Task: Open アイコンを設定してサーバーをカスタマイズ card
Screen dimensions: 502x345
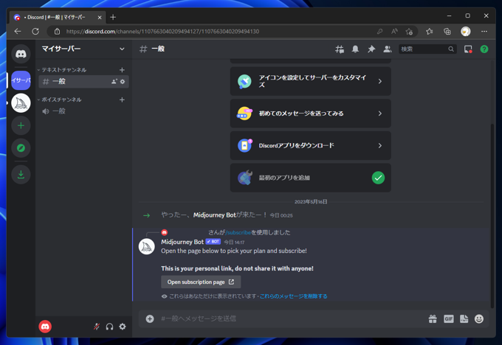Action: 311,81
